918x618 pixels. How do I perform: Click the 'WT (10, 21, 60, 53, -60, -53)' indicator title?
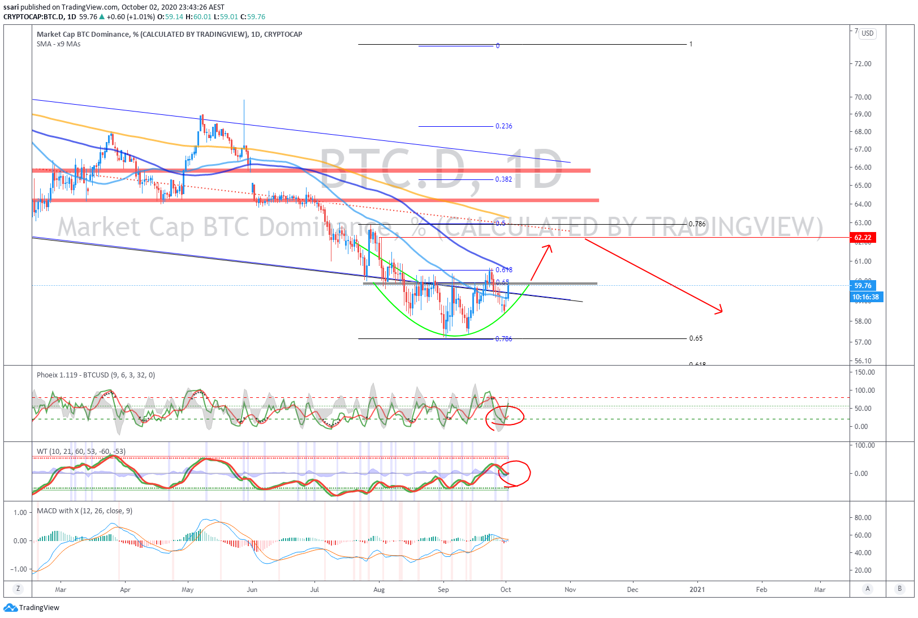click(81, 452)
